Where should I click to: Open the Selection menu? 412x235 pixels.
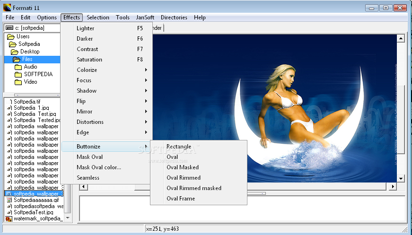(98, 17)
